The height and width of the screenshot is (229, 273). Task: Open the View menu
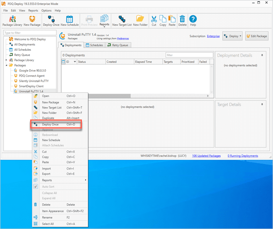(x=22, y=11)
